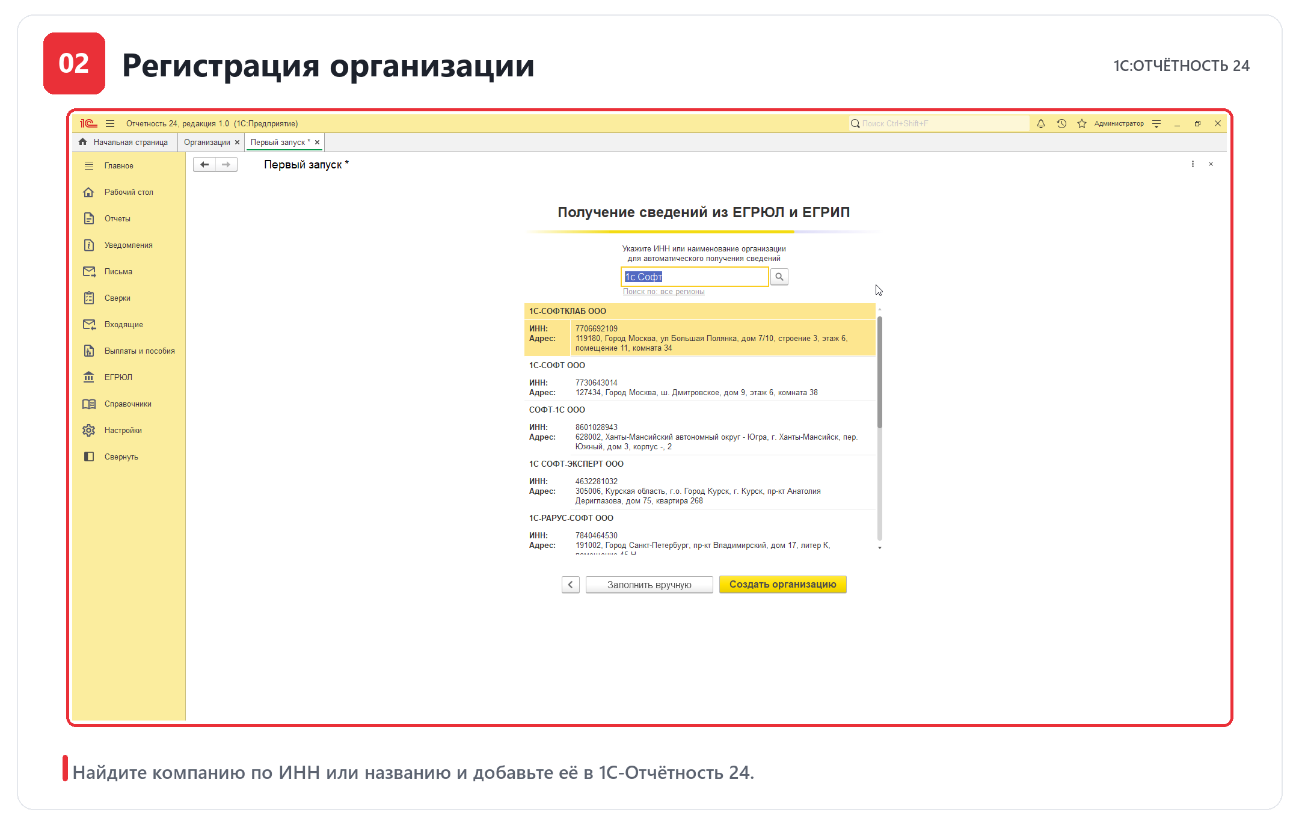Close the Первый запуск form with the X
1299x824 pixels.
click(x=1211, y=164)
